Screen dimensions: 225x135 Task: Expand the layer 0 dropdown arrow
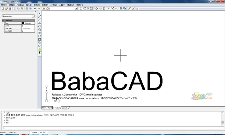pos(76,9)
